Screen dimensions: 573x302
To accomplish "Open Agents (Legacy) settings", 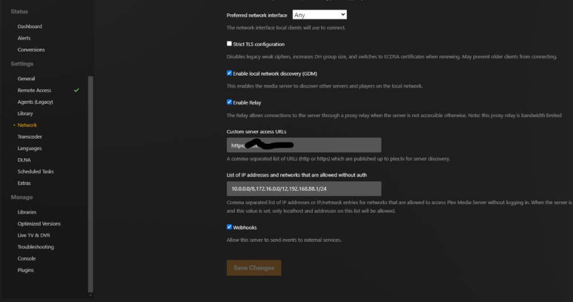I will pos(35,102).
